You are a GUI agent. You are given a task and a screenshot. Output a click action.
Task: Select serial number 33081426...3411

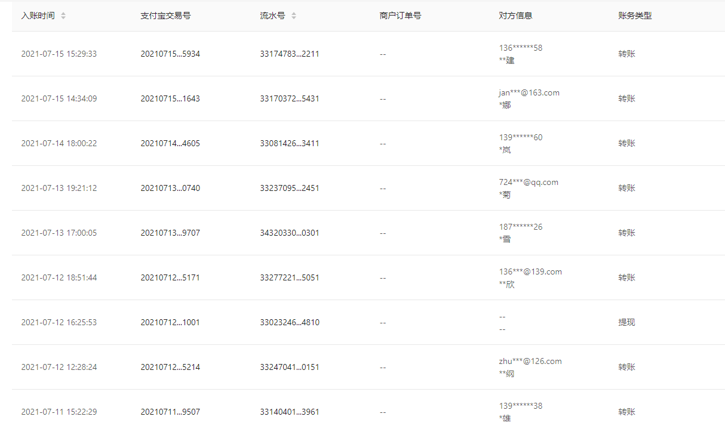tap(290, 143)
